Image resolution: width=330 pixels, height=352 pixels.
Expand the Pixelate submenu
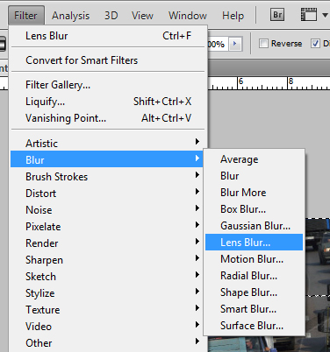tap(107, 227)
